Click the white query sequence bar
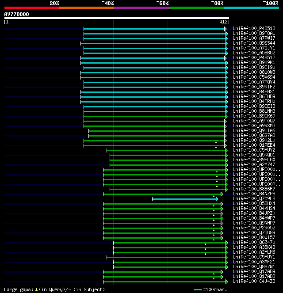This screenshot has width=283, height=293. point(117,18)
